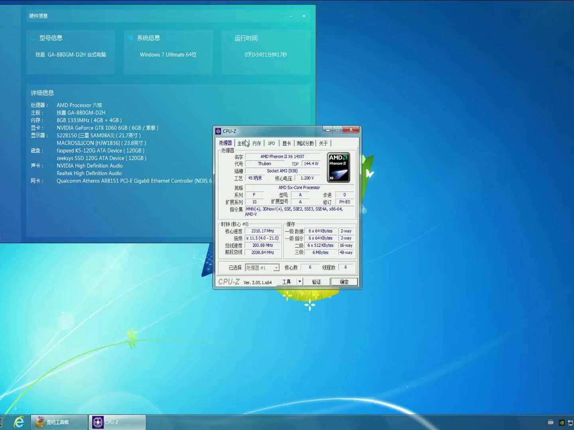574x430 pixels.
Task: Click the 45 纳米 process field
Action: click(255, 178)
